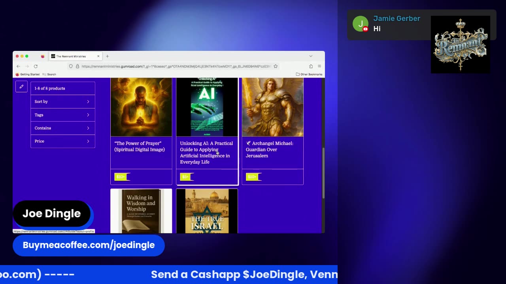Click the Joe Dingle name badge

click(x=51, y=213)
